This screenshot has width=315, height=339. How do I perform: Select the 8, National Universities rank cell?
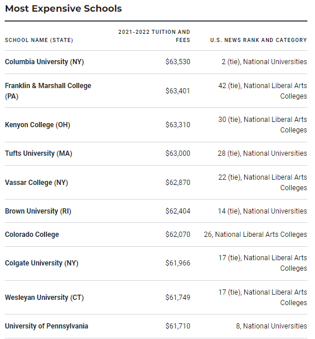[272, 326]
